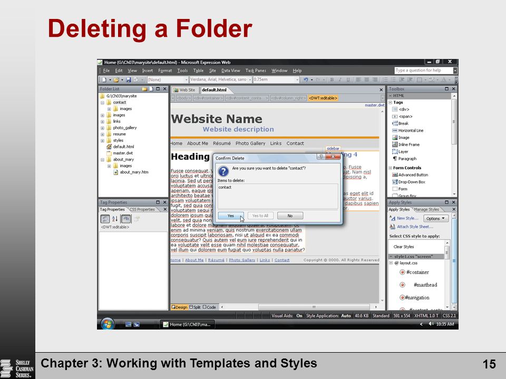Open the Task Panes menu

coord(256,71)
